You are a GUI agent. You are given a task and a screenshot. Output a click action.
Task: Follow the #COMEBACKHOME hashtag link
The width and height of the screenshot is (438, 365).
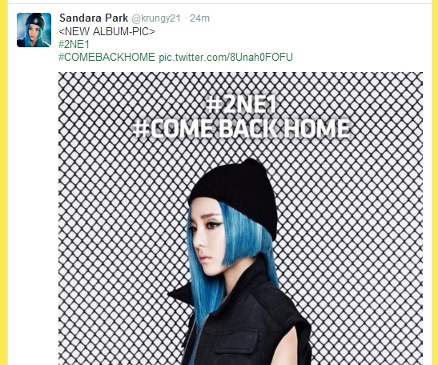(x=106, y=58)
